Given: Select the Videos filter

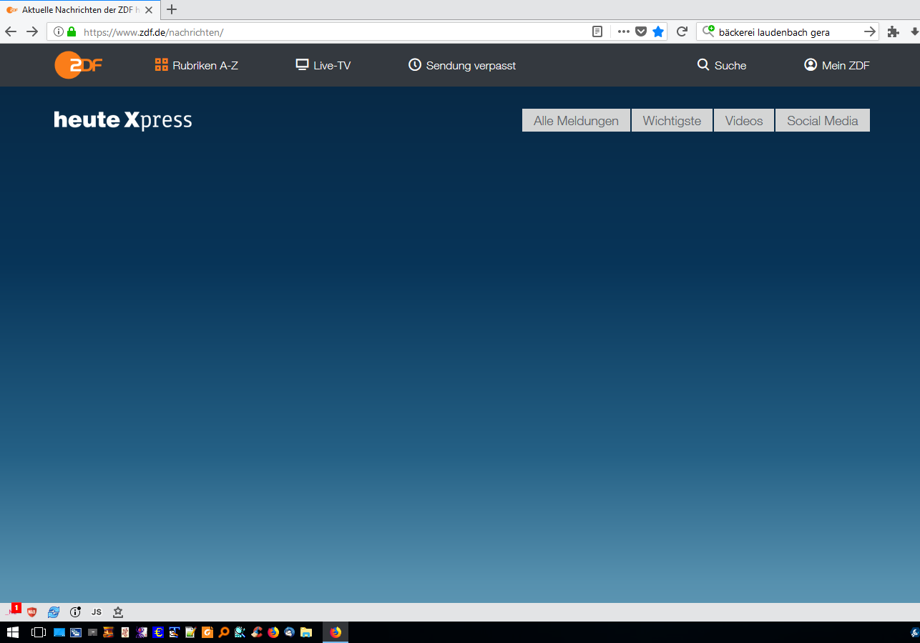Looking at the screenshot, I should [744, 120].
